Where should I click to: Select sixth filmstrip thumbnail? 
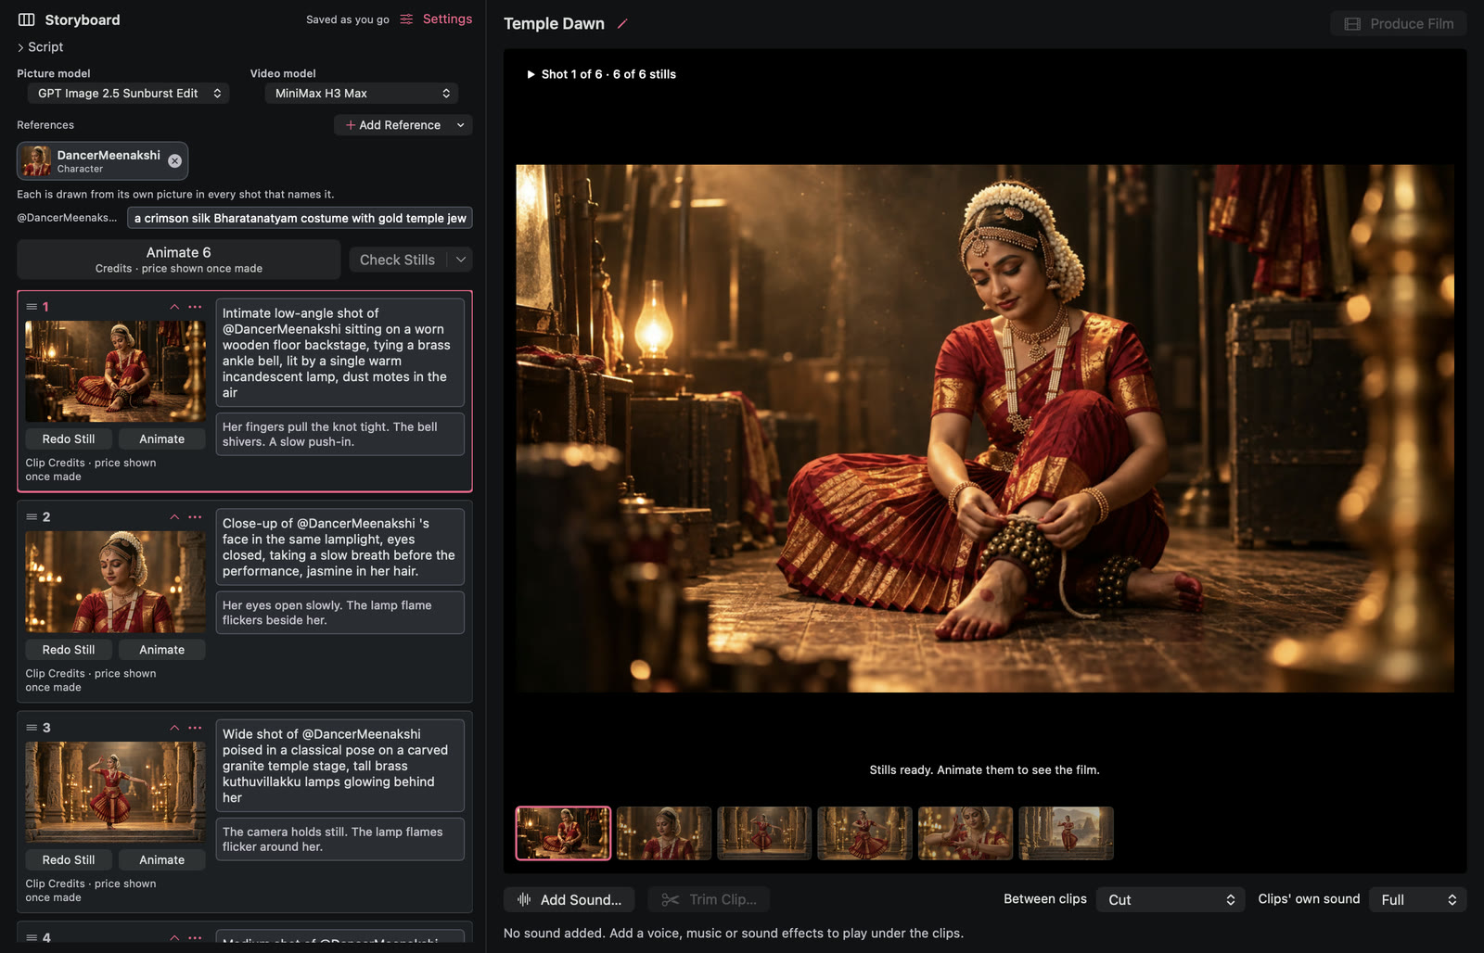tap(1066, 833)
